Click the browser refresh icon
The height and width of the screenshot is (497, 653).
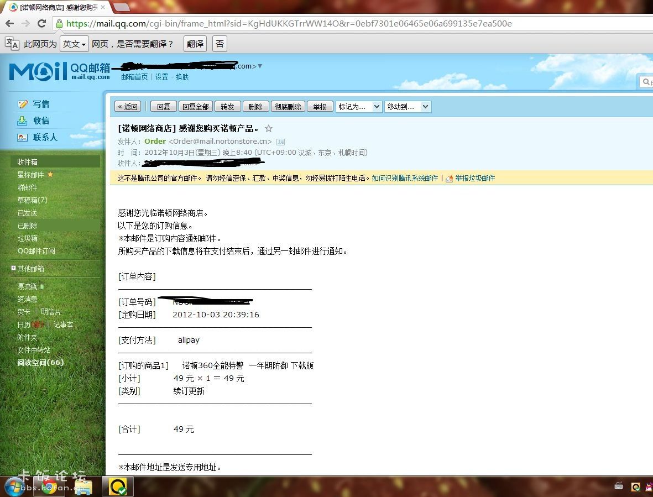click(42, 23)
